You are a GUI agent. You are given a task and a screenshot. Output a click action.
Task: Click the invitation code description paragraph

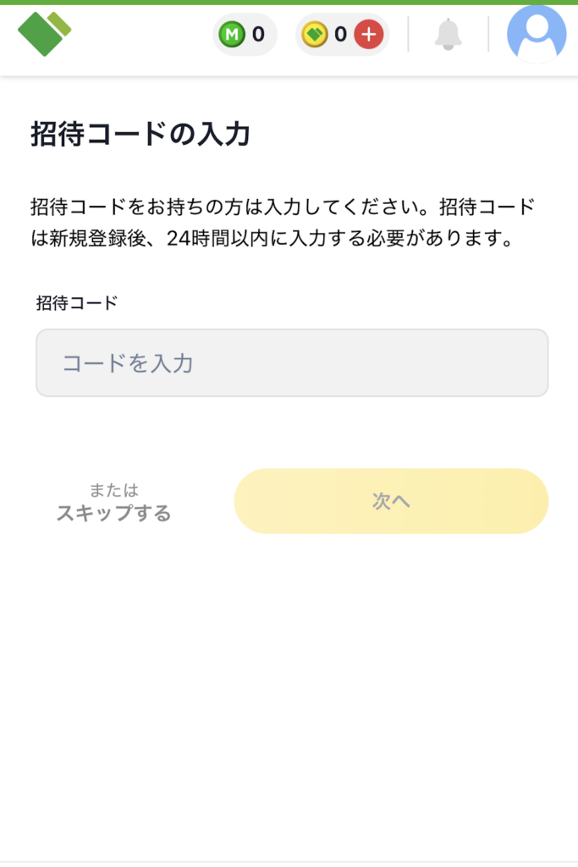283,223
